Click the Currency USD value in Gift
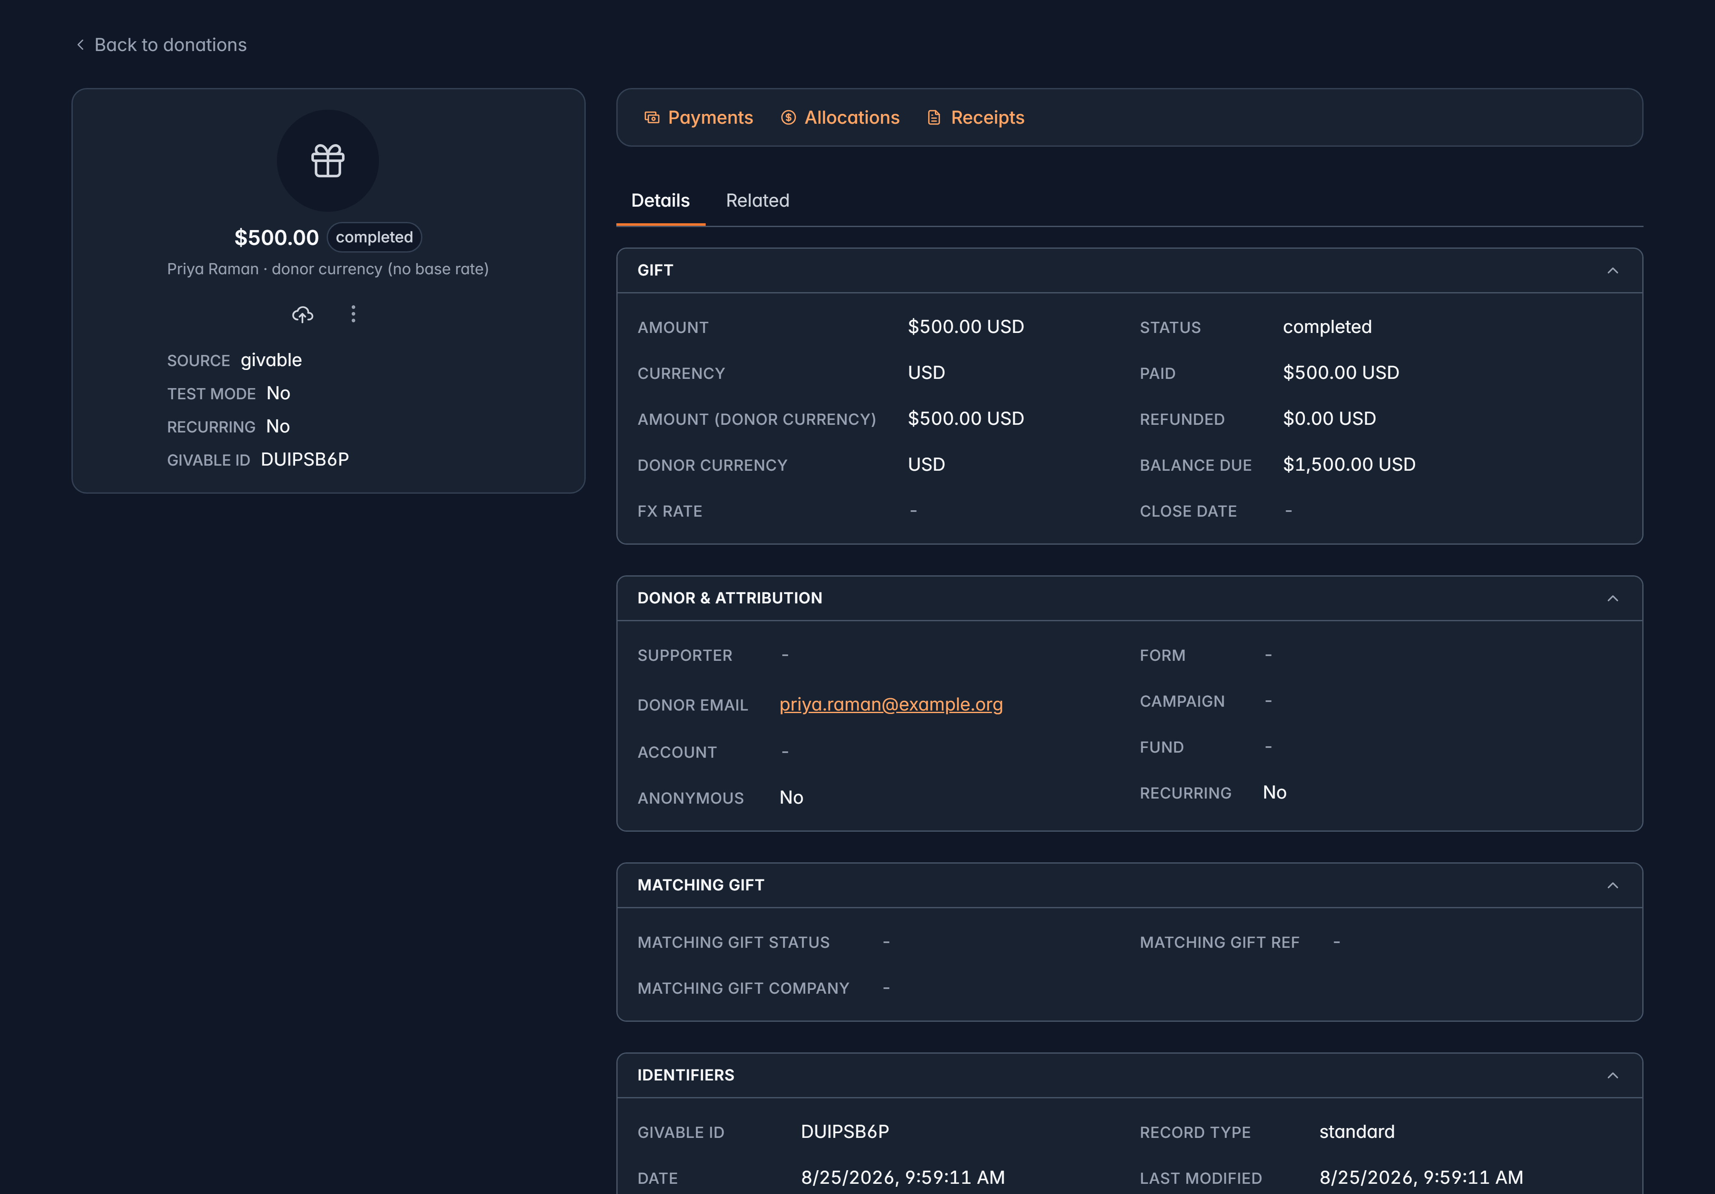This screenshot has height=1194, width=1715. coord(926,373)
